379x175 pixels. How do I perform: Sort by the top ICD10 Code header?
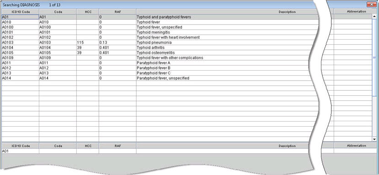tap(20, 11)
